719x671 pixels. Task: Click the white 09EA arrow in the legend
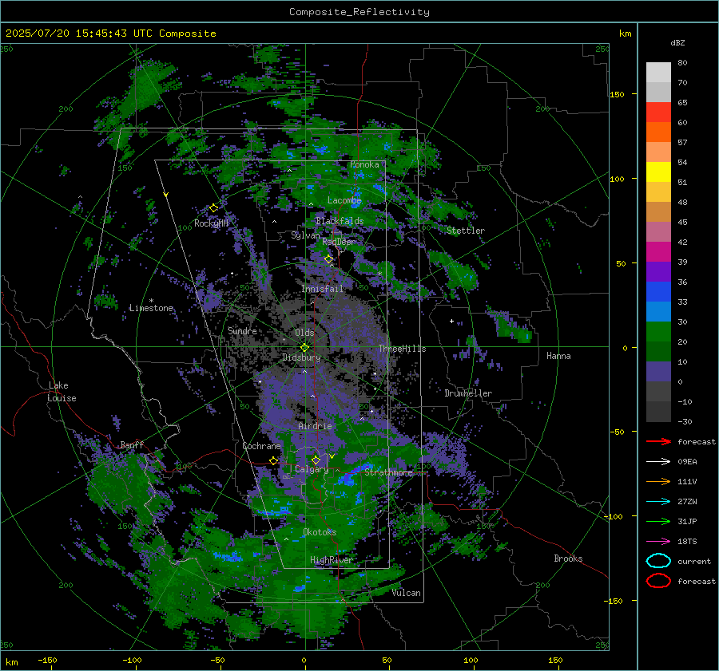pyautogui.click(x=658, y=462)
